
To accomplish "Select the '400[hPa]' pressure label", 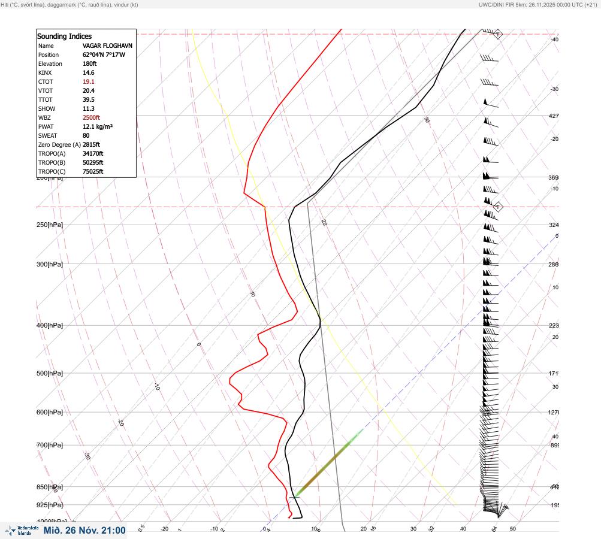I will click(50, 325).
